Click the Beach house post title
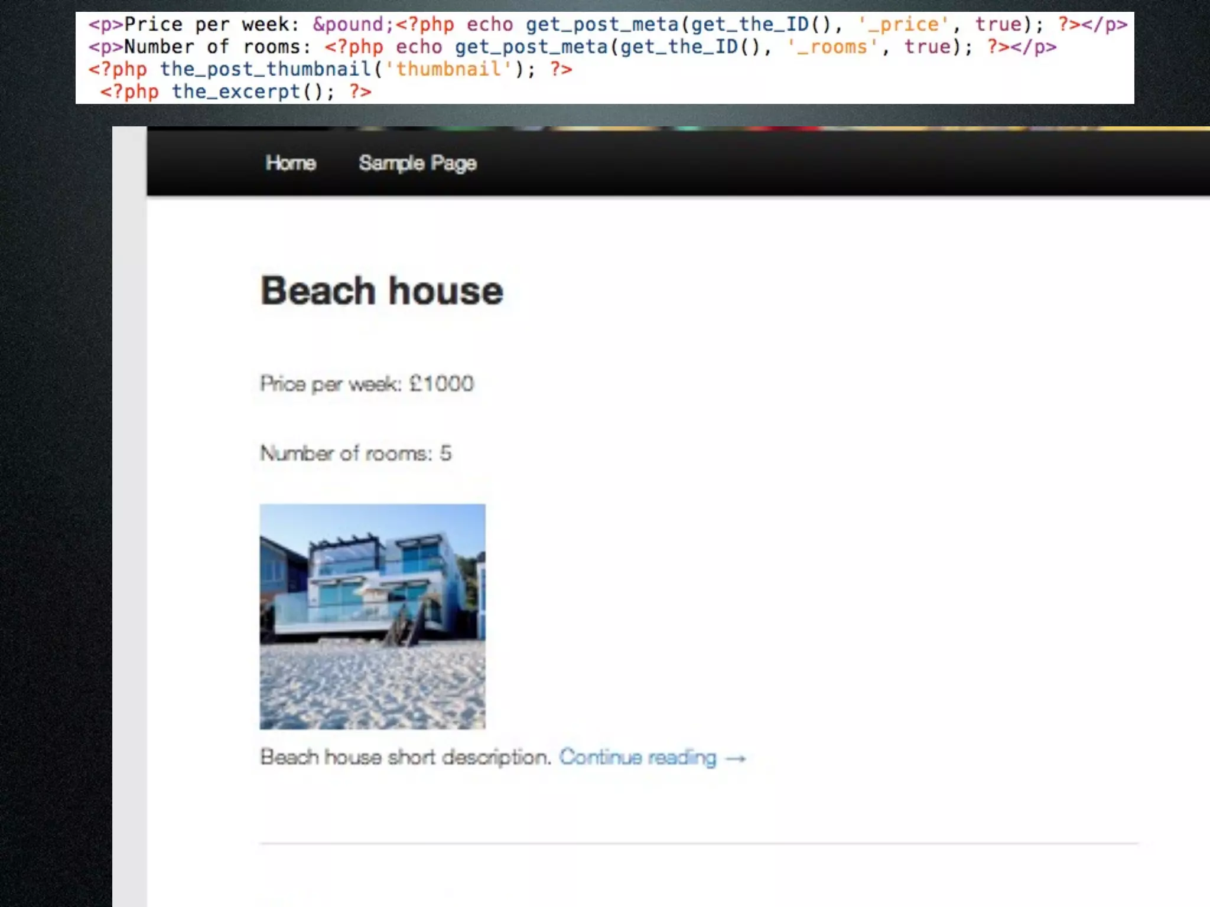 (382, 291)
